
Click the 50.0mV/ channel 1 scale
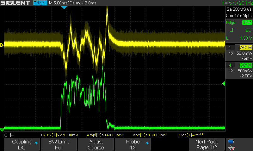(244, 53)
